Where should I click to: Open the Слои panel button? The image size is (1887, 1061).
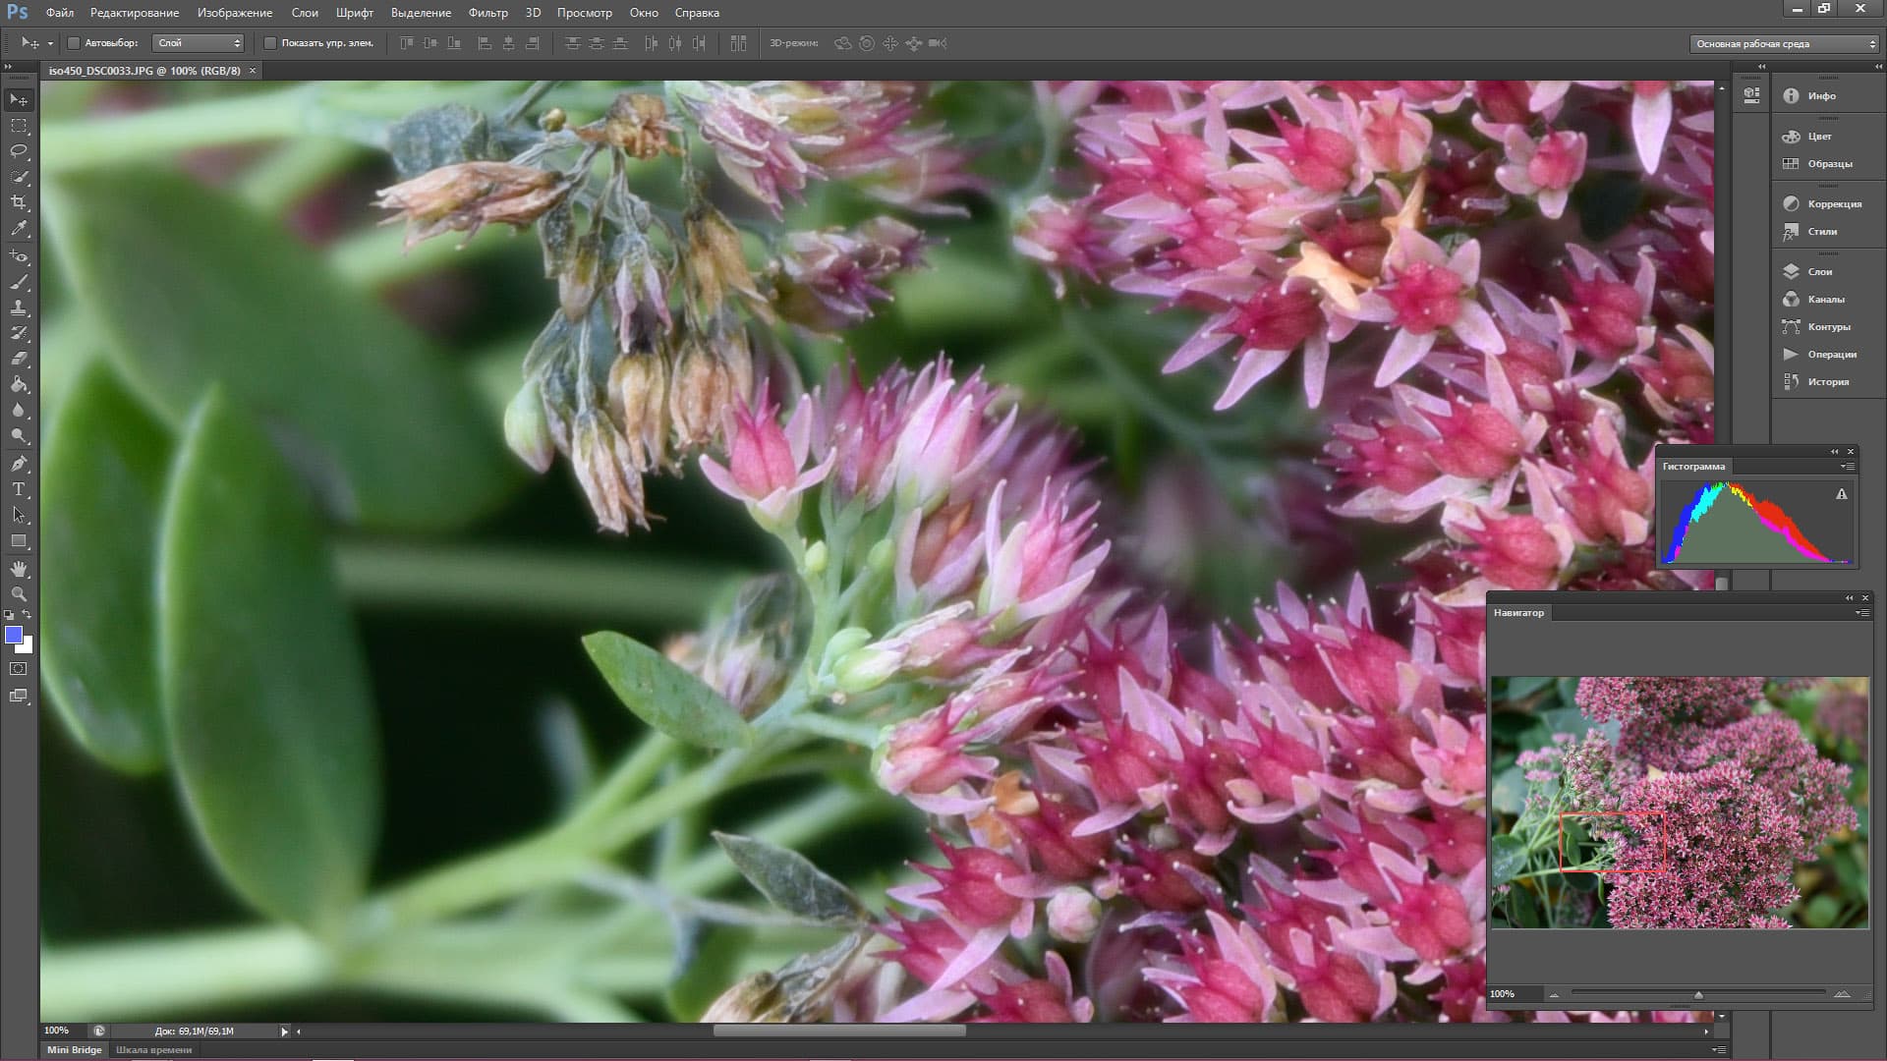1819,271
